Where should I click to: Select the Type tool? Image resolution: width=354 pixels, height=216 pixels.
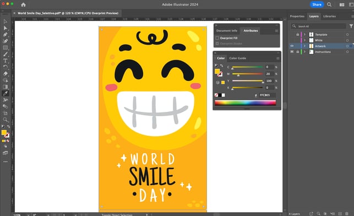click(5, 61)
